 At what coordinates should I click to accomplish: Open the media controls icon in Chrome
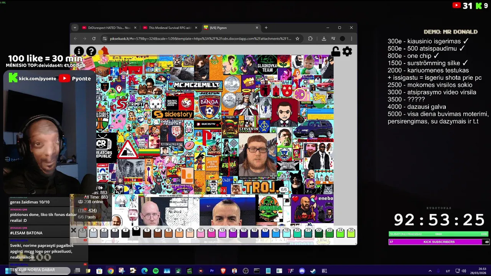[x=333, y=38]
